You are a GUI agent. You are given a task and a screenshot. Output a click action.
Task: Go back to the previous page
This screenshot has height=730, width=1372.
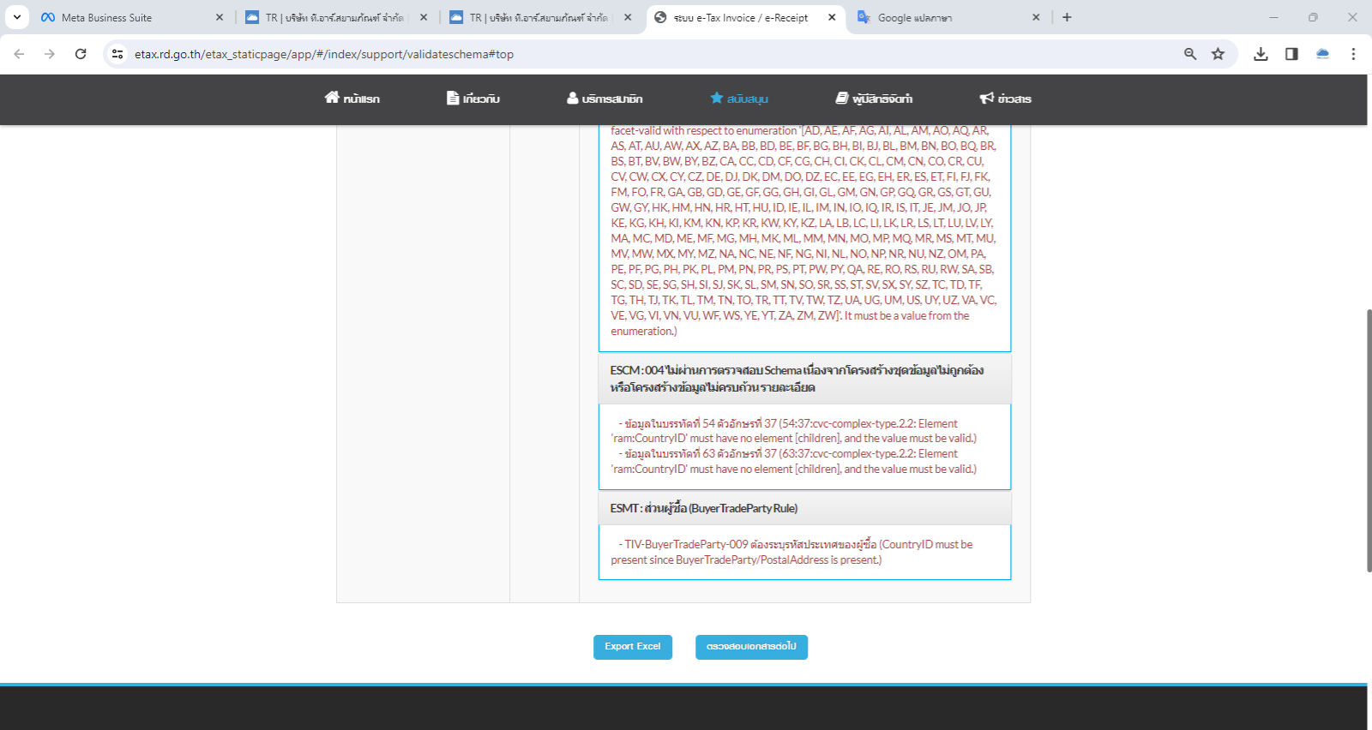pyautogui.click(x=19, y=54)
